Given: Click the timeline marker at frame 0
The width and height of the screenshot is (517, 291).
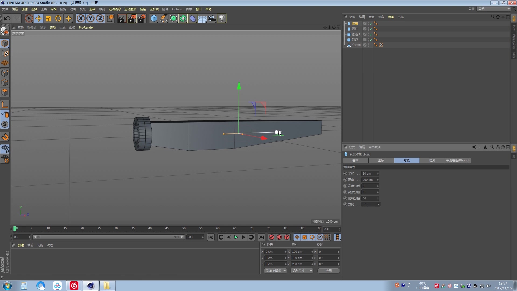Looking at the screenshot, I should coord(15,228).
